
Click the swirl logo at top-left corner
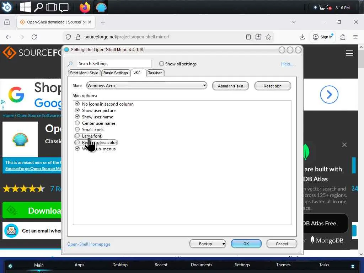(x=6, y=7)
